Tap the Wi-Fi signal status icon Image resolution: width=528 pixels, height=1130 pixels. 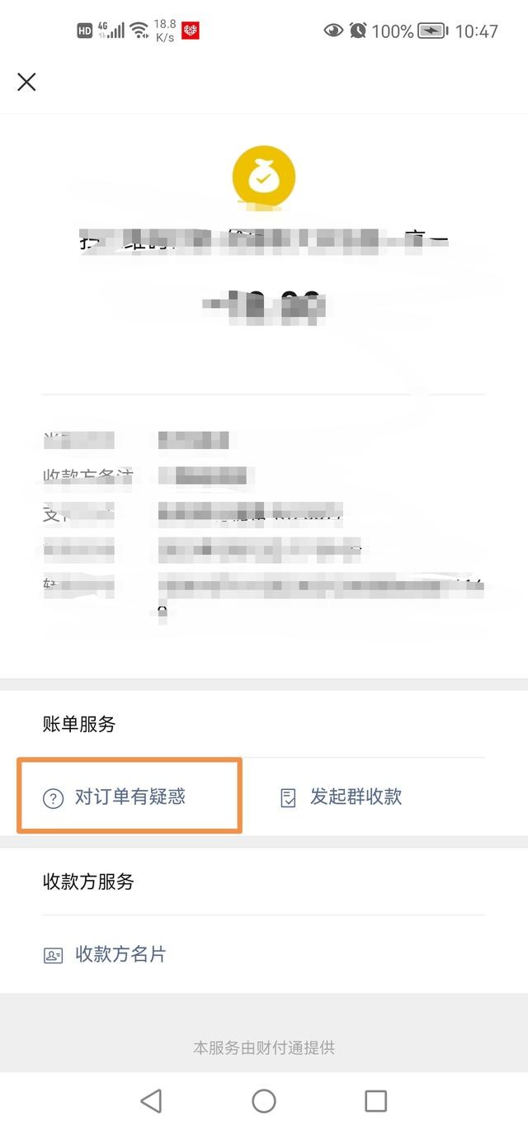139,31
